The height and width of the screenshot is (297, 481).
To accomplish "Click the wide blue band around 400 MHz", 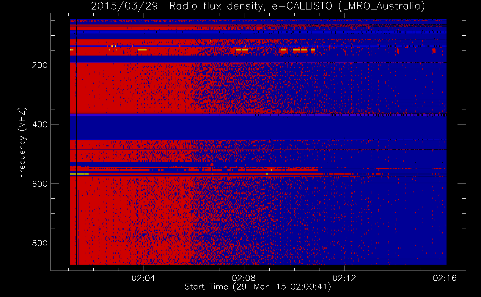I will click(258, 128).
